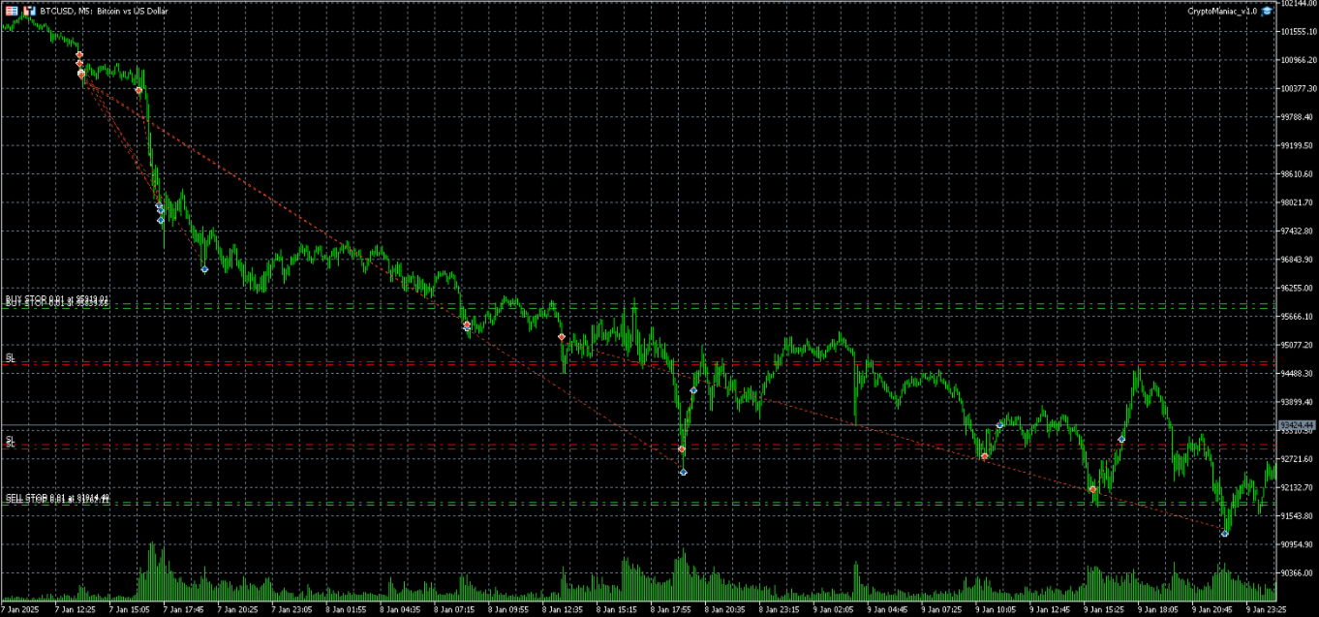
Task: Click the 9 Jan 04:45 time label
Action: [x=888, y=610]
